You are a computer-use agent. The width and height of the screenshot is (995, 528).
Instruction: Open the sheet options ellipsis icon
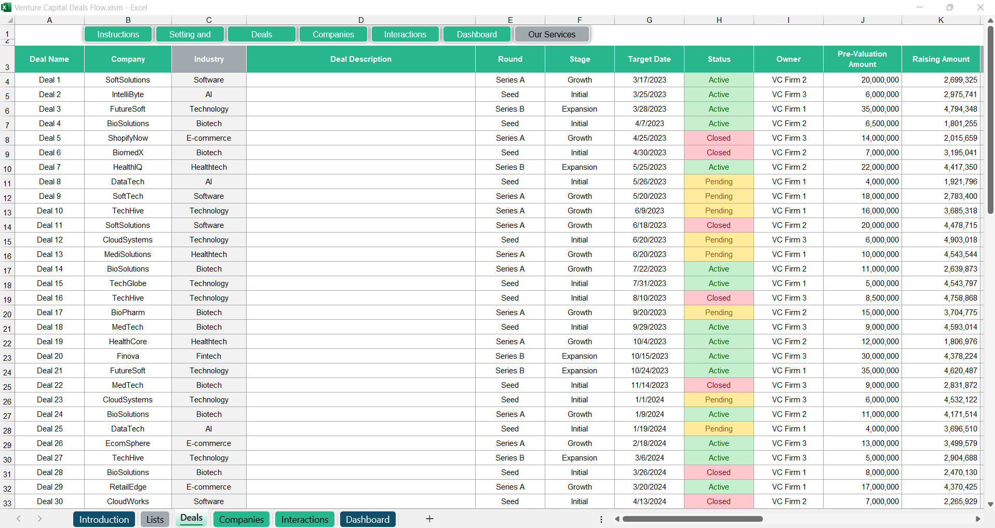click(601, 519)
